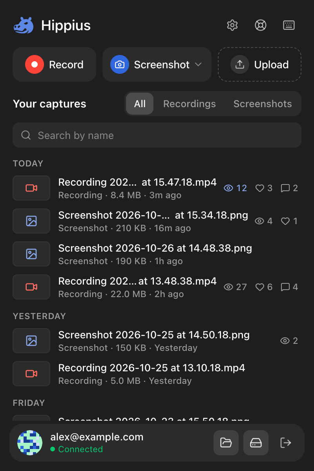The height and width of the screenshot is (471, 314).
Task: Sign out using the logout icon
Action: click(286, 443)
